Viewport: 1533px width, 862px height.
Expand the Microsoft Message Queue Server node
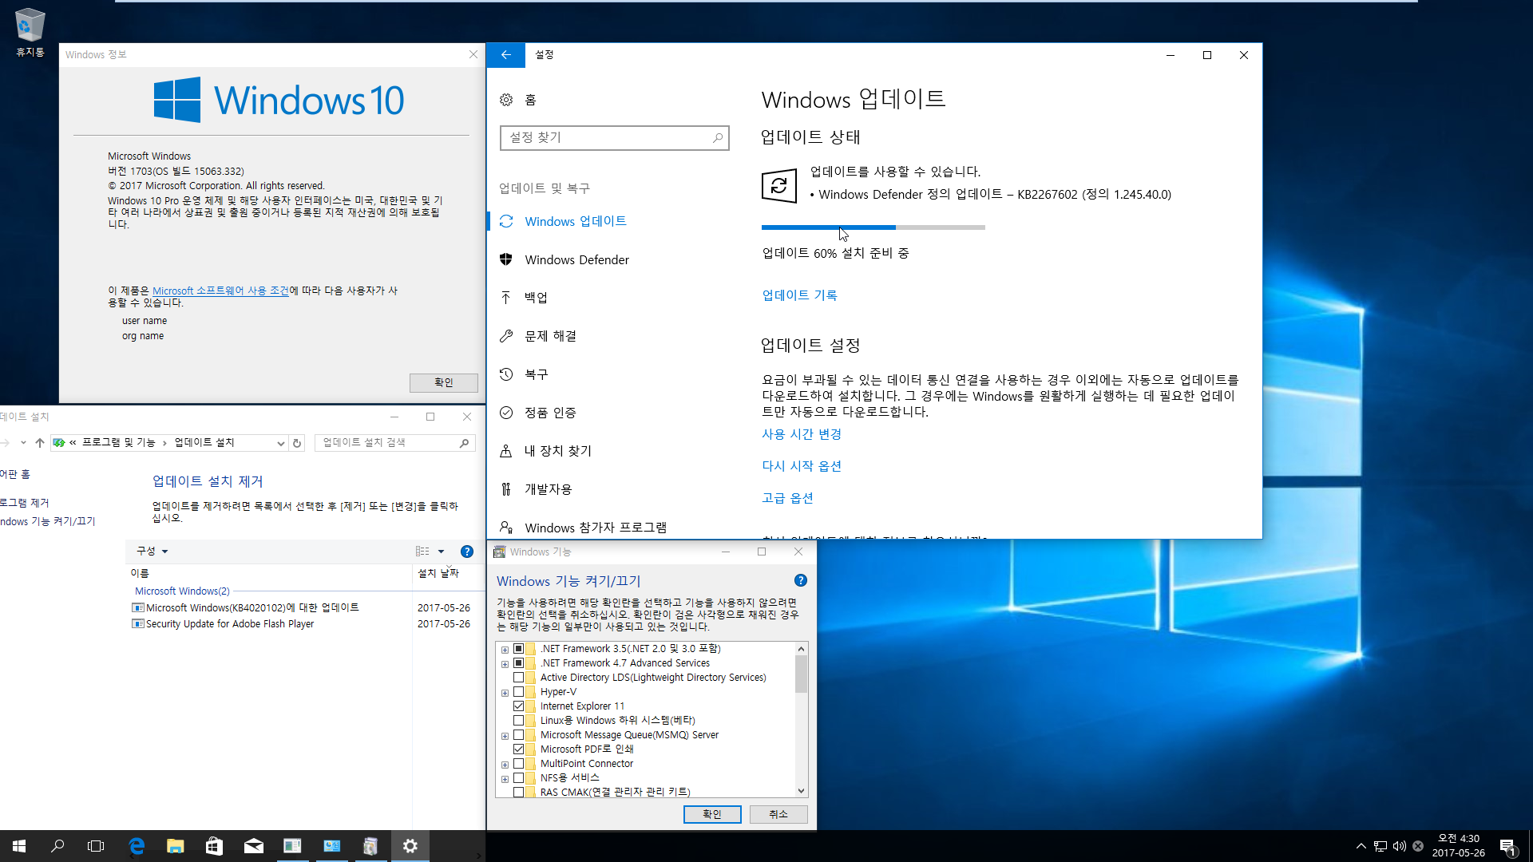click(x=505, y=736)
